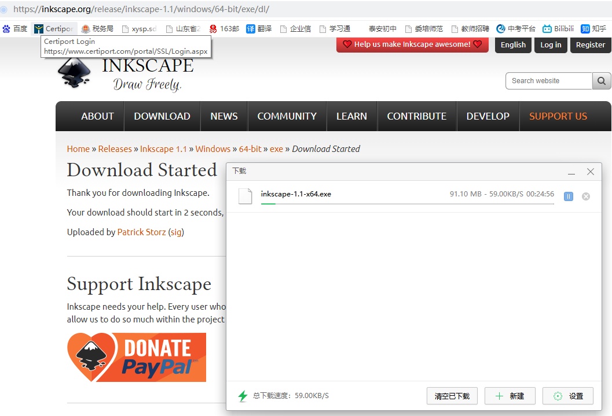This screenshot has width=612, height=416.
Task: Open Patrick Storz uploader link
Action: click(142, 232)
